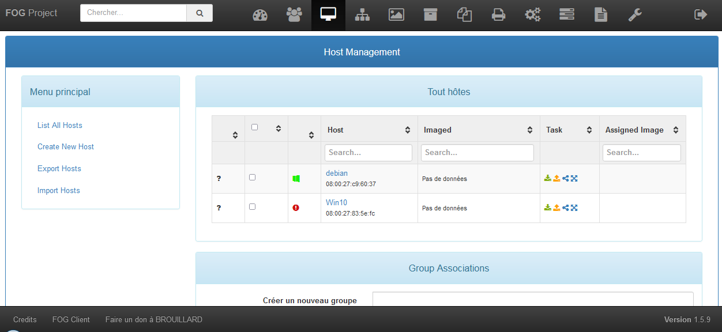Screen dimensions: 722x332
Task: Click the Assigned Image search field
Action: coord(642,153)
